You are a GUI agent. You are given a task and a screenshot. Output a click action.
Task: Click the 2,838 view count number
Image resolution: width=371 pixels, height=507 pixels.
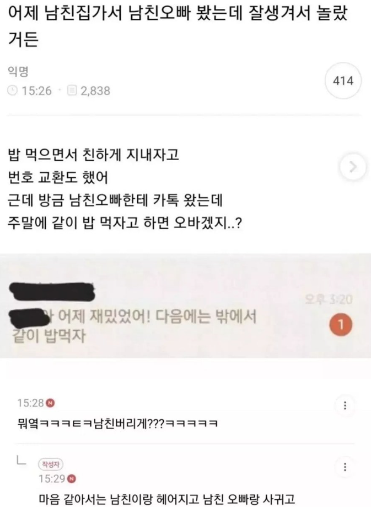pyautogui.click(x=95, y=91)
